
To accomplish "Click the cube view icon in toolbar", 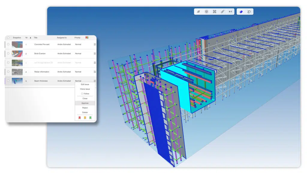I will coord(207,12).
